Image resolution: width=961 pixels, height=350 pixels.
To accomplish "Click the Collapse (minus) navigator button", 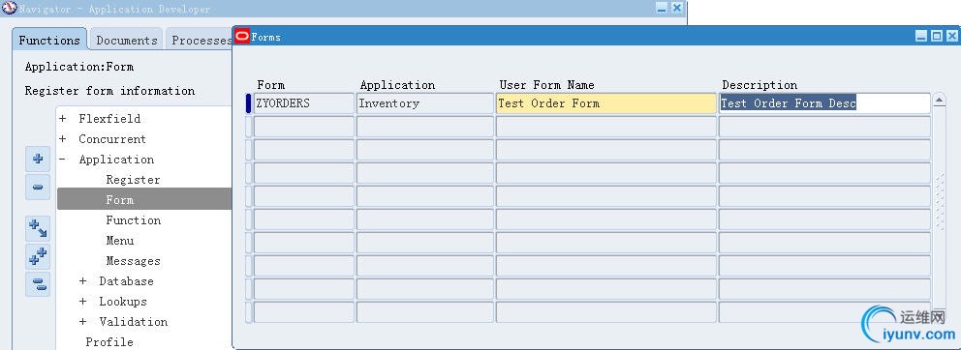I will [38, 187].
